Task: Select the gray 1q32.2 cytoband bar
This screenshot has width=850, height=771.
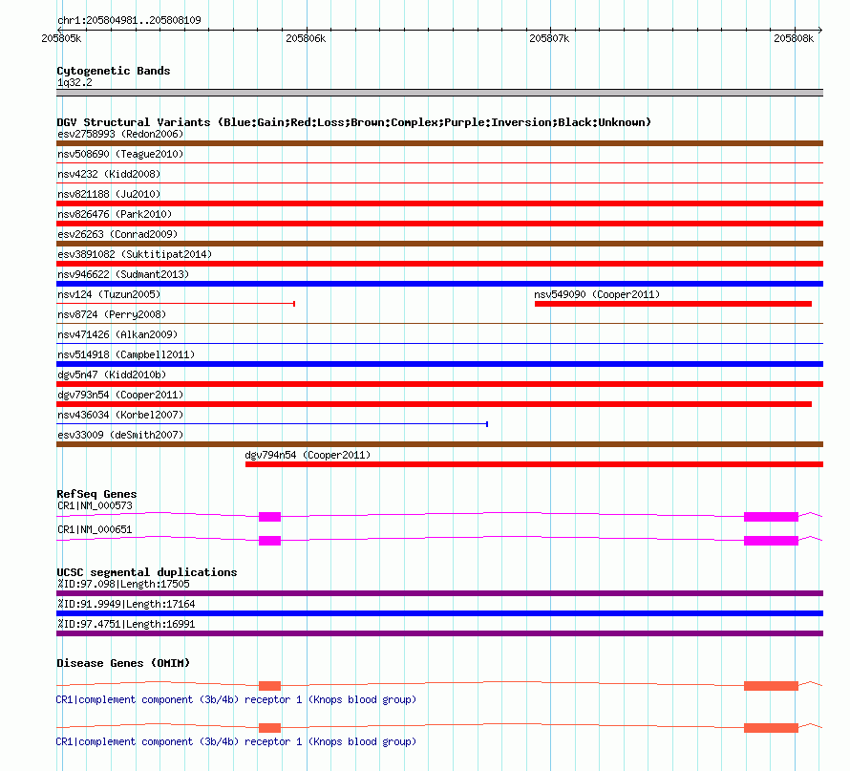Action: click(x=439, y=93)
